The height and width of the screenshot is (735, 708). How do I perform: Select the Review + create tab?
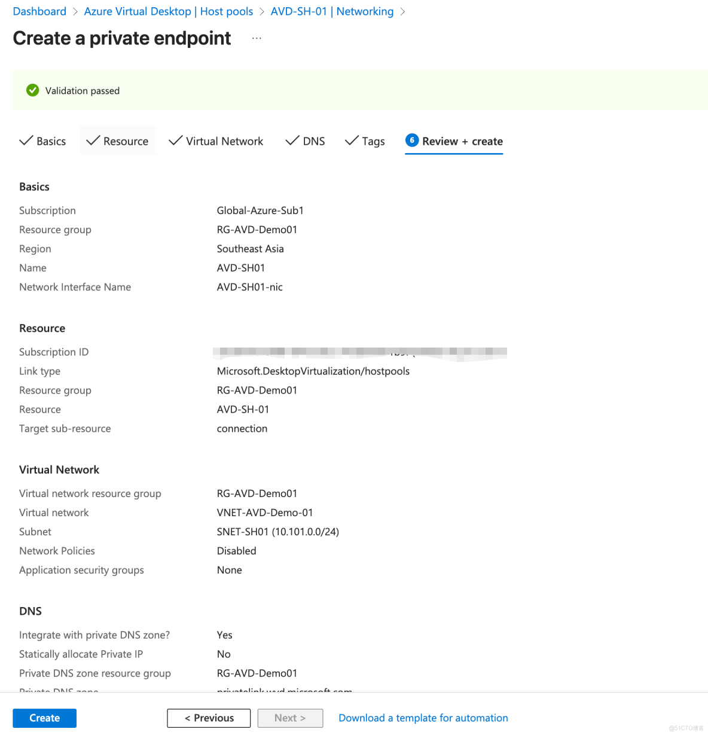click(462, 141)
